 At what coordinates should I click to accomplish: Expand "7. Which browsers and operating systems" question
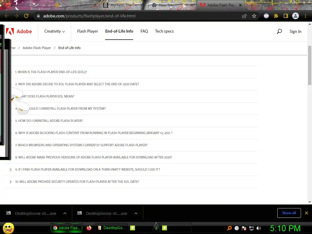(x=81, y=145)
